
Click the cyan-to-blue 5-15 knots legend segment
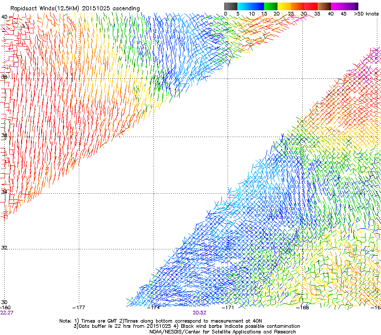click(251, 6)
